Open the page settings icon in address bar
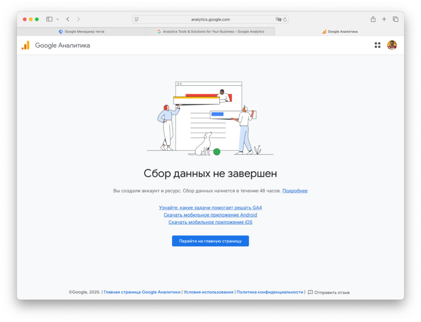The height and width of the screenshot is (322, 421). point(136,19)
